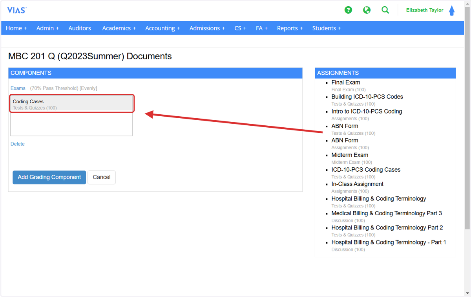Click Add Grading Component button
Screen dimensions: 471x297
[49, 177]
